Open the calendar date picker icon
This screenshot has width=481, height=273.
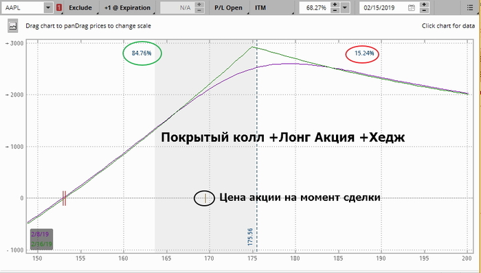(x=412, y=8)
